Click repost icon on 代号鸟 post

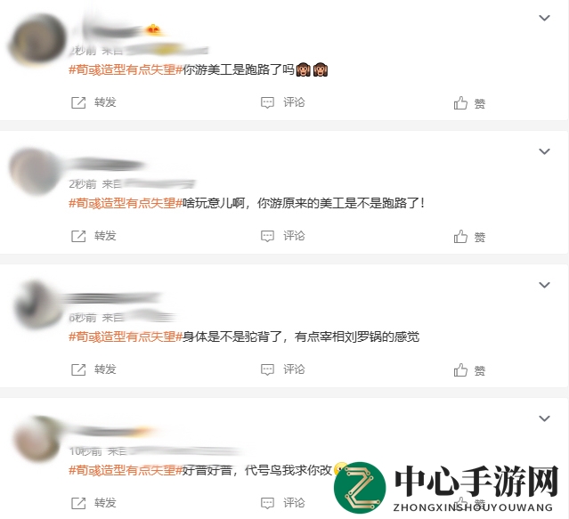pyautogui.click(x=78, y=503)
